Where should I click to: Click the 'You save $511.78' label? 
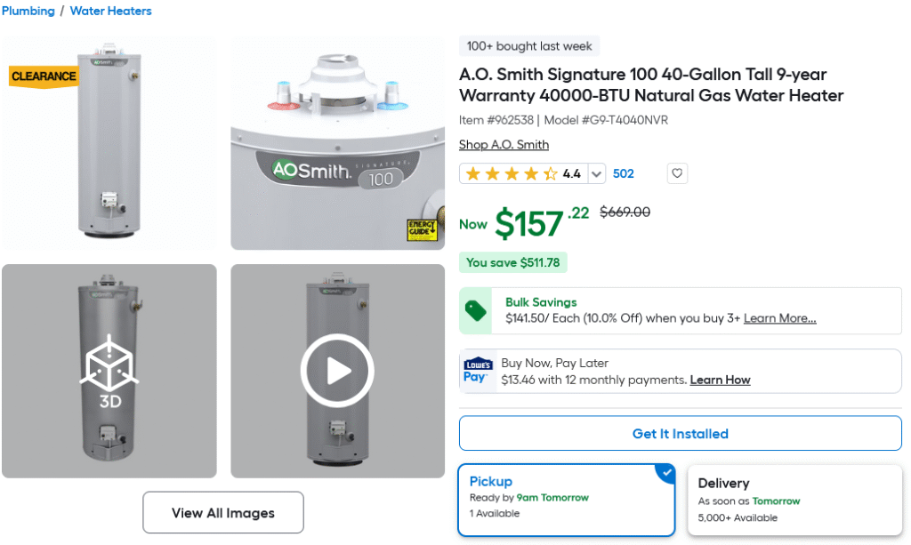pos(513,262)
